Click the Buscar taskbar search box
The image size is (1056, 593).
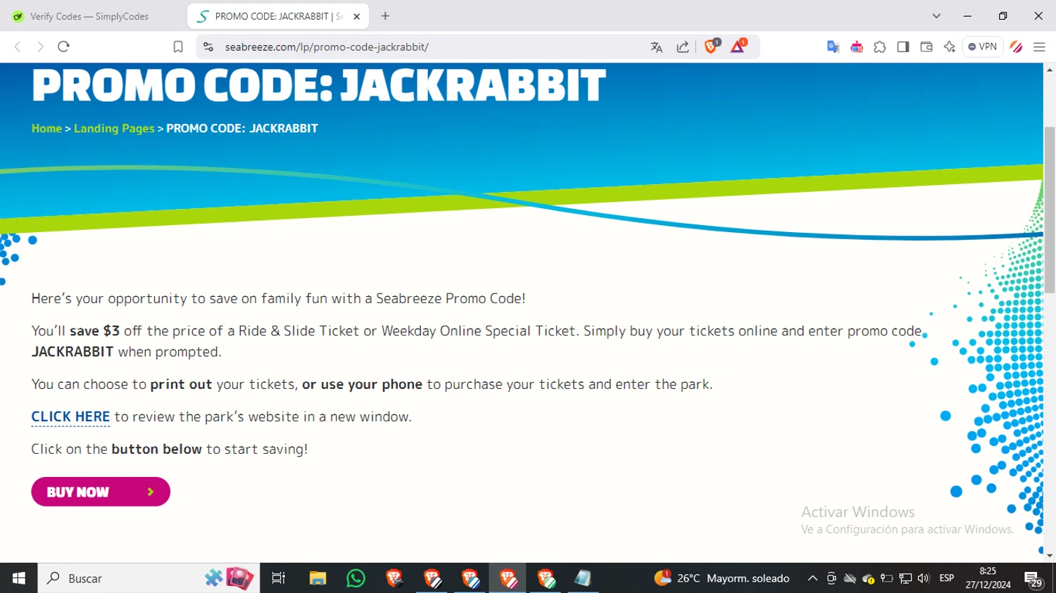149,578
